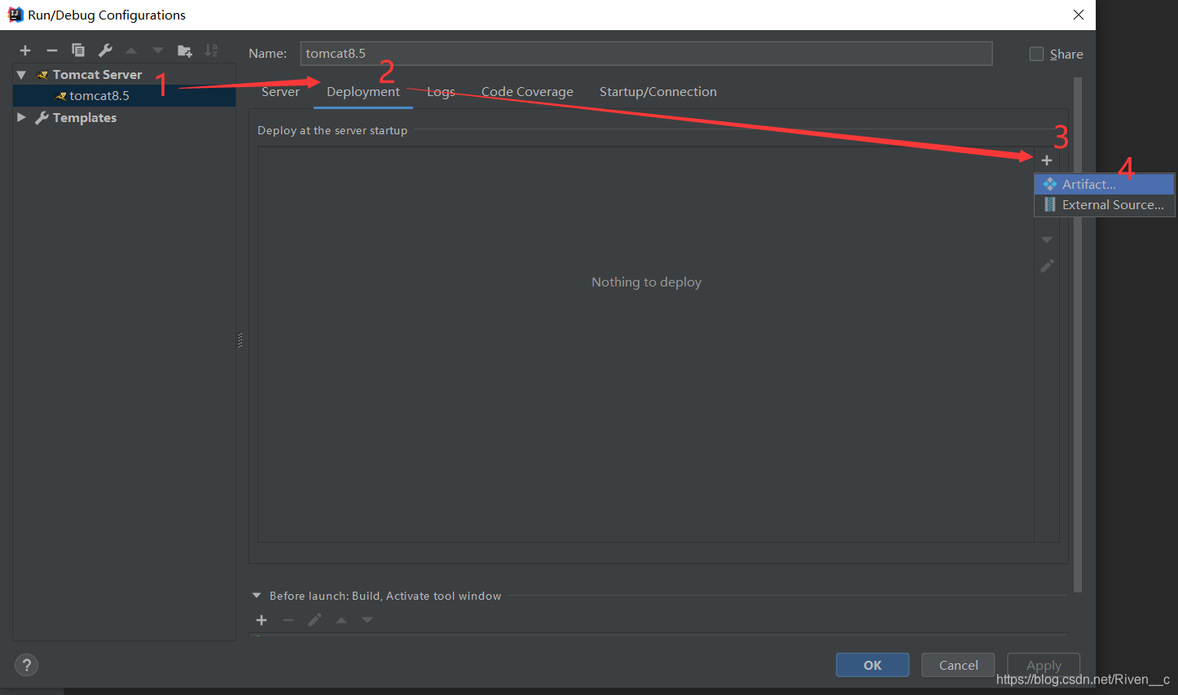Open edit defaults wrench icon
This screenshot has width=1178, height=695.
(x=105, y=50)
